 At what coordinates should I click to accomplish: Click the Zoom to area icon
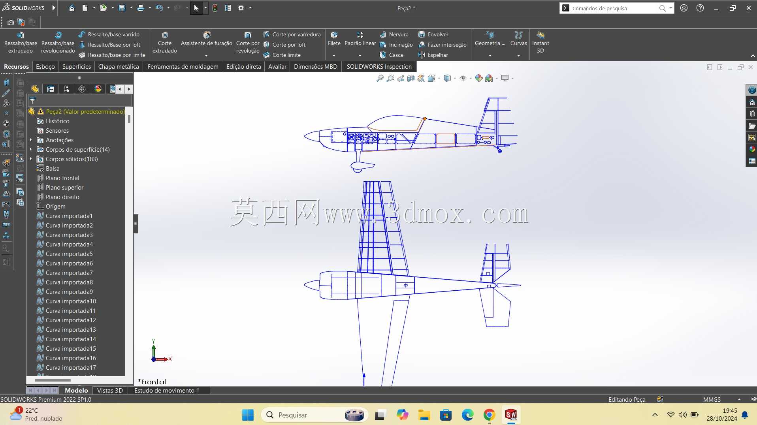point(390,78)
